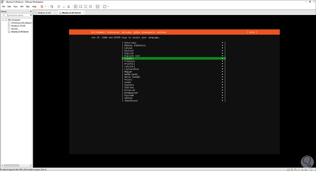The width and height of the screenshot is (316, 171).
Task: Select Беларуская language option
Action: [174, 93]
